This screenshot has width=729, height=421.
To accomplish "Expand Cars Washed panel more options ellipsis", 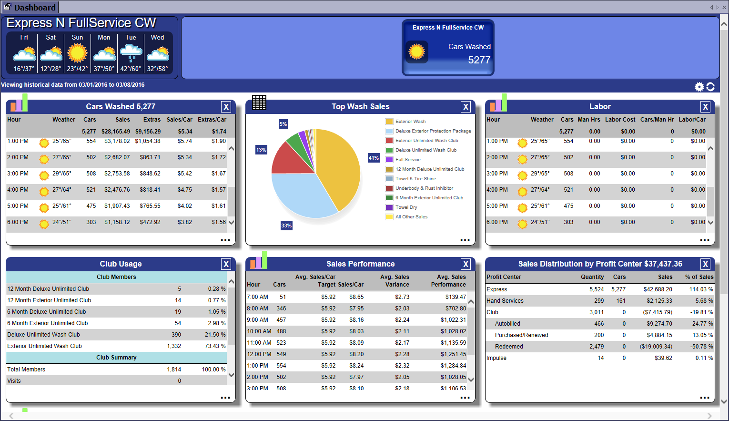I will coord(225,240).
